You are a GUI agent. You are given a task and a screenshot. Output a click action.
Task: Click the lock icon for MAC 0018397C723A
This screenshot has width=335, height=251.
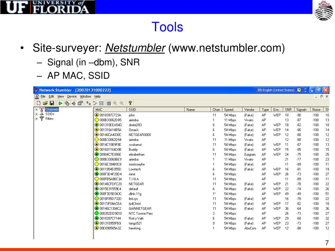pos(97,115)
